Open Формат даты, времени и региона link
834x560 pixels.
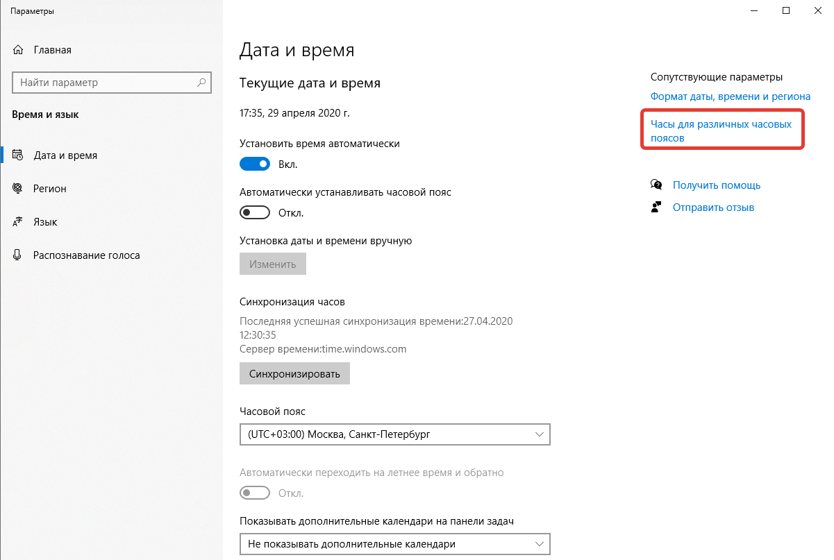(x=730, y=97)
